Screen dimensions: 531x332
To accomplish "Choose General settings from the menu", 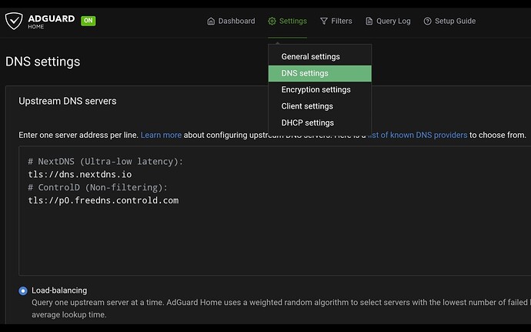I will [310, 57].
